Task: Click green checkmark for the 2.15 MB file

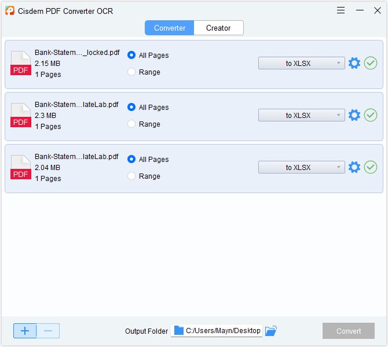Action: pyautogui.click(x=371, y=63)
